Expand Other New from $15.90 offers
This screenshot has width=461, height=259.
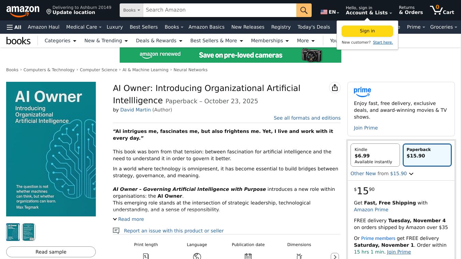click(382, 173)
